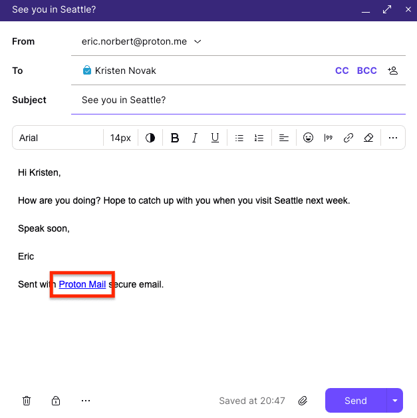
Task: Toggle underline formatting
Action: click(x=215, y=138)
